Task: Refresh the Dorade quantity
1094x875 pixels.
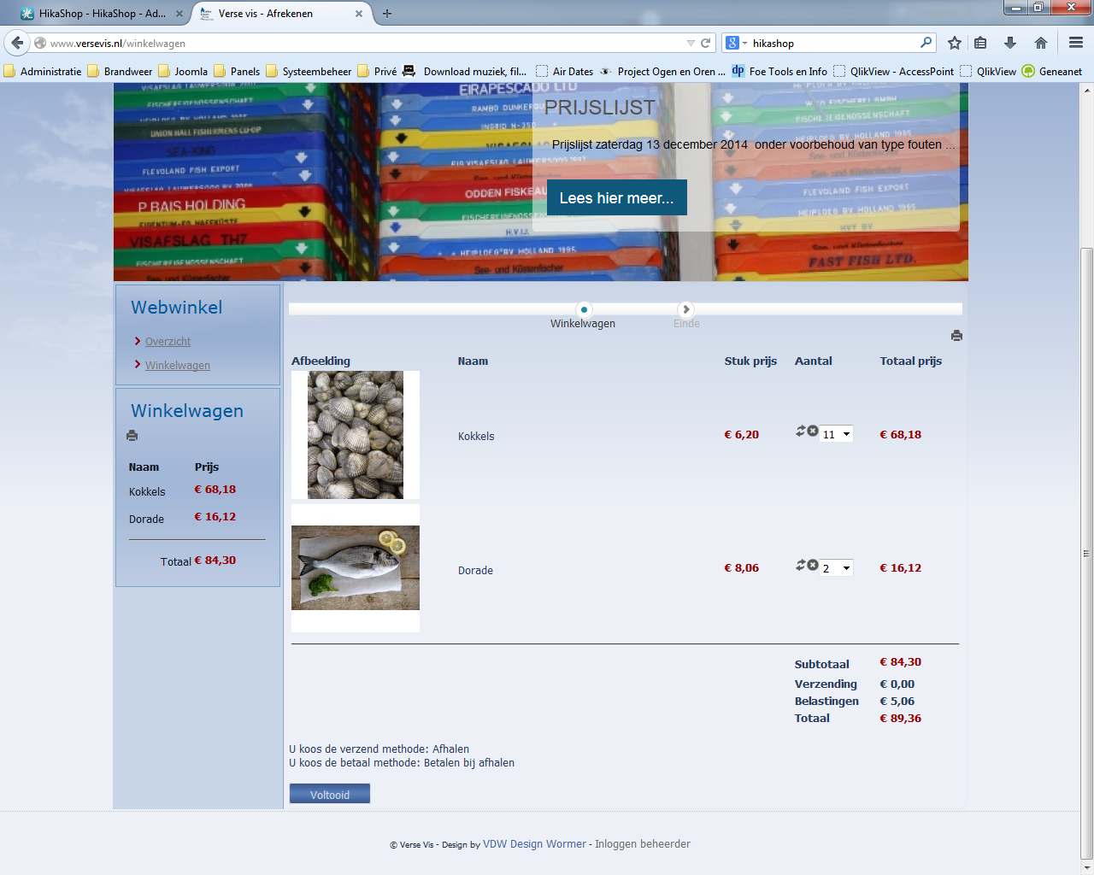Action: (x=801, y=565)
